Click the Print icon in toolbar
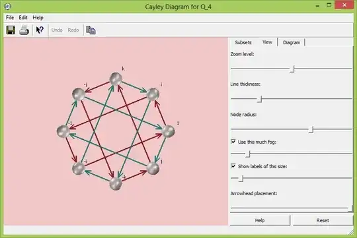The width and height of the screenshot is (357, 238). click(24, 30)
